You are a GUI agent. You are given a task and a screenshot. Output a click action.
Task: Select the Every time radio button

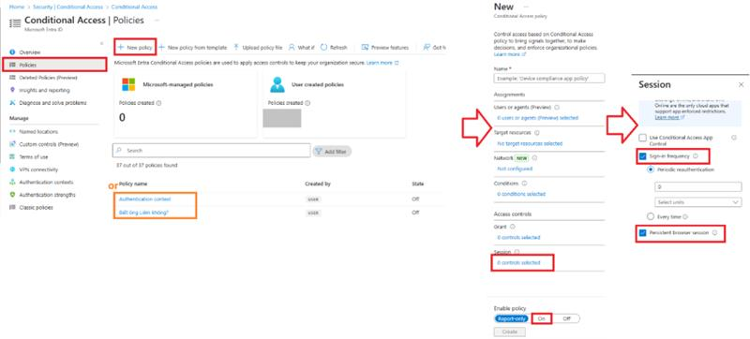(x=650, y=216)
